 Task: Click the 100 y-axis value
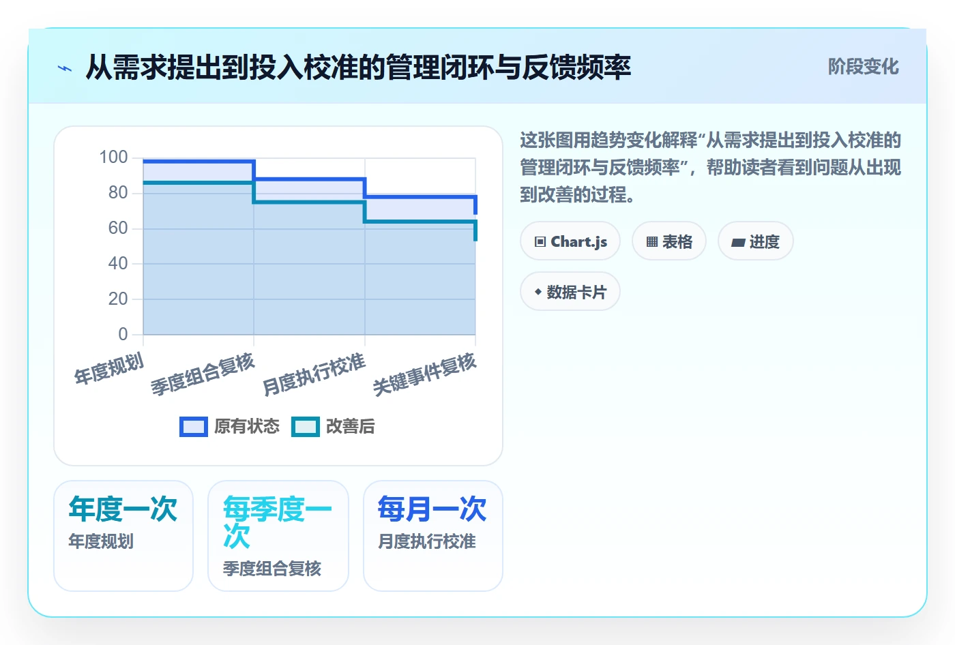pyautogui.click(x=113, y=157)
